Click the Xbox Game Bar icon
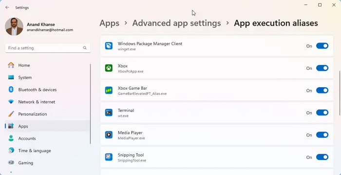 [x=109, y=91]
